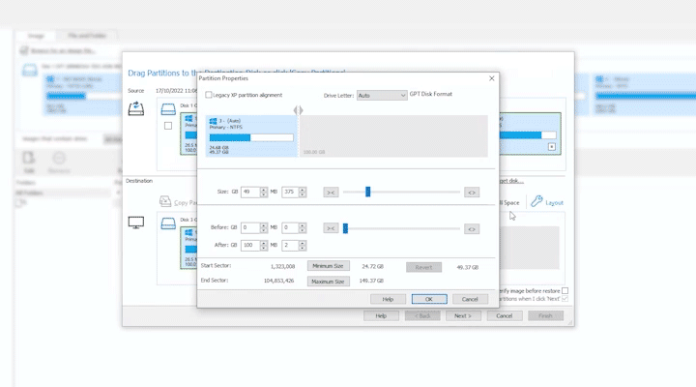Click Start Sector value 1,323,008
Viewport: 696px width, 387px height.
(282, 267)
